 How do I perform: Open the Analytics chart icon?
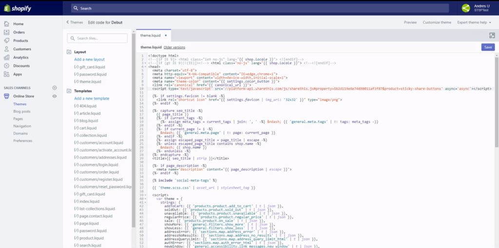pyautogui.click(x=6, y=57)
